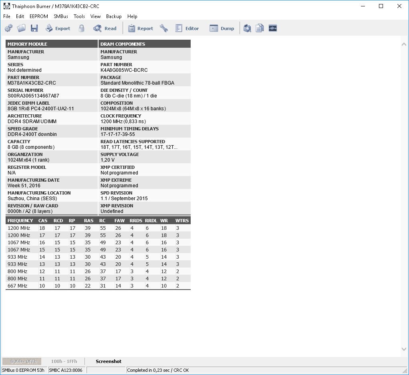Viewport: 409px width, 375px height.
Task: Open settings via the gear icon
Action: pos(8,28)
